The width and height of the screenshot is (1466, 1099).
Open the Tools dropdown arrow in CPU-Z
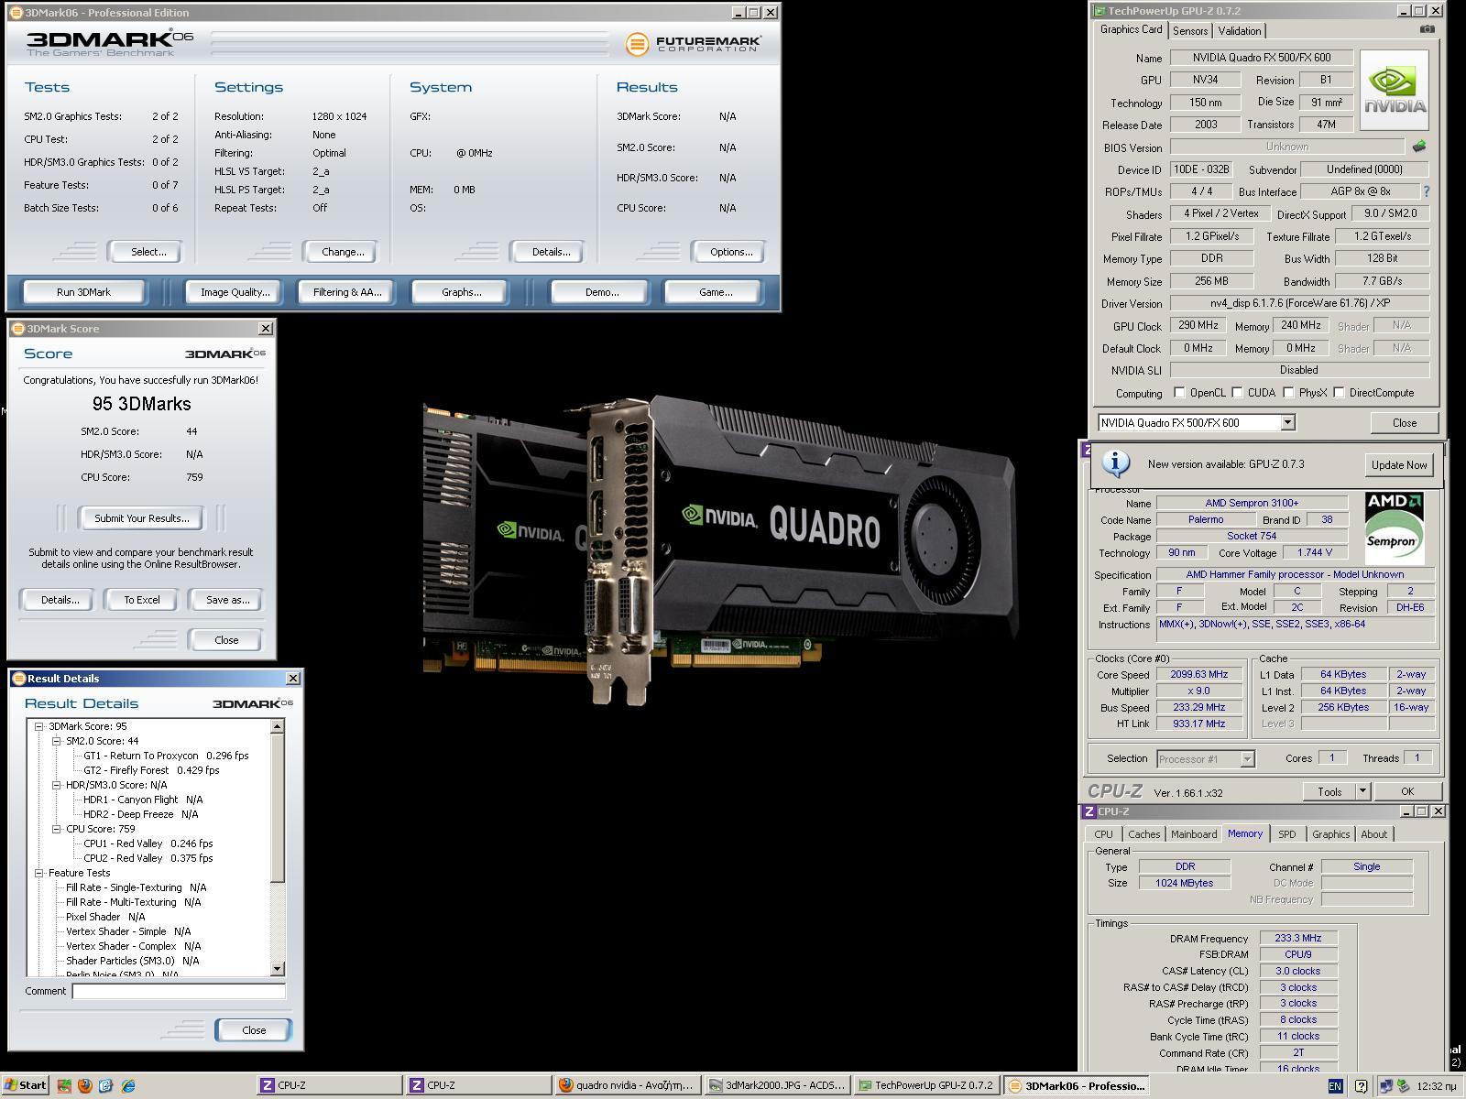(1362, 791)
